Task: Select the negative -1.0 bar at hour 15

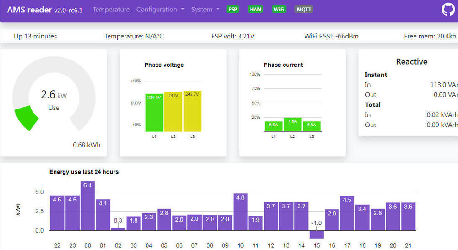Action: [316, 234]
